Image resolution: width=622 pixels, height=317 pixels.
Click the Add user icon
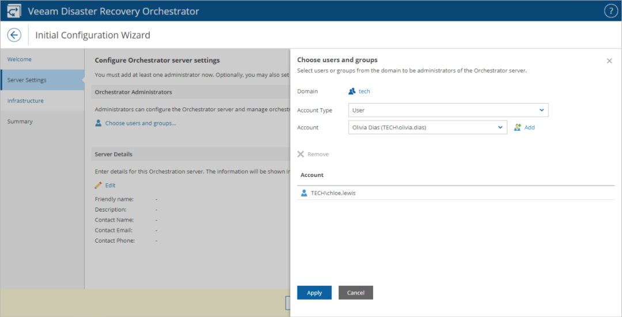point(518,127)
